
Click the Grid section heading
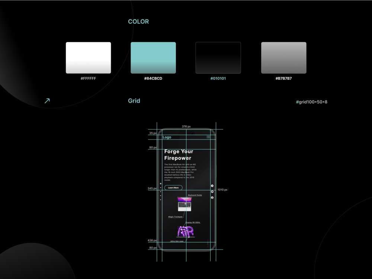134,101
